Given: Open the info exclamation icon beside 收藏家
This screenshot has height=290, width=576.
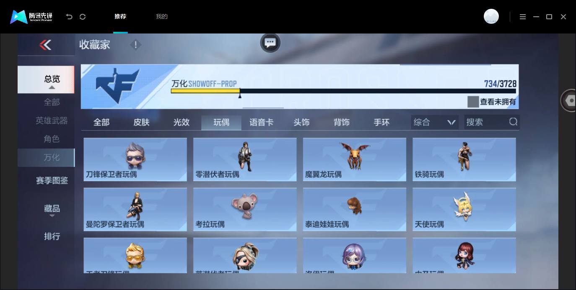Looking at the screenshot, I should tap(135, 45).
